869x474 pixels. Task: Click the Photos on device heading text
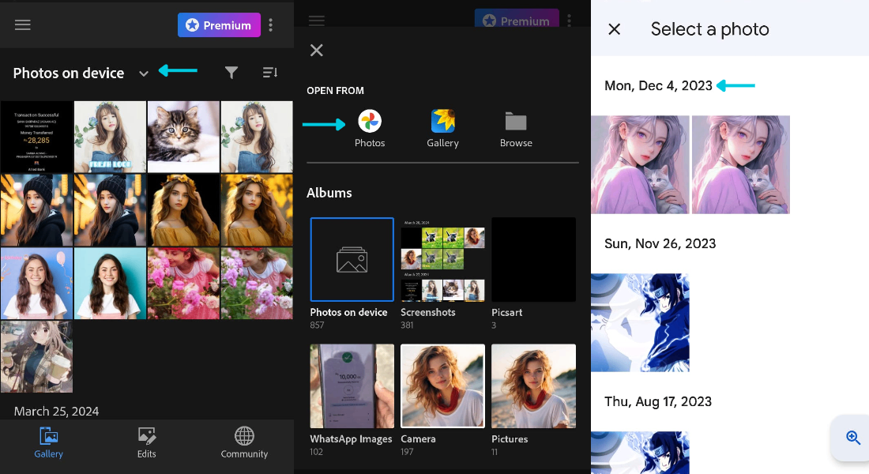pos(69,73)
